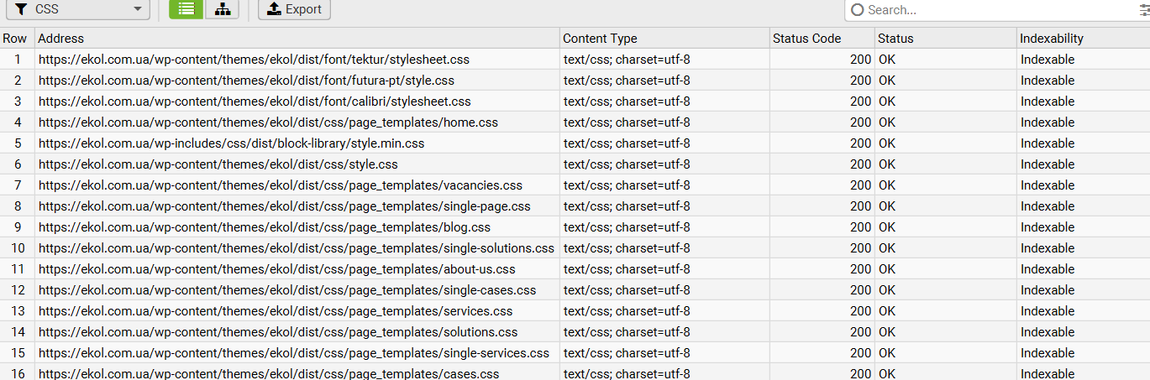The image size is (1150, 380).
Task: Click the filter funnel icon
Action: point(21,9)
